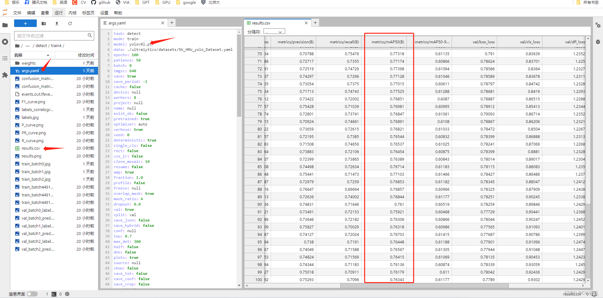Open the github bookmark in browser bar
This screenshot has width=603, height=298.
[101, 3]
